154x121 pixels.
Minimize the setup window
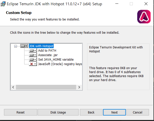tap(117, 4)
